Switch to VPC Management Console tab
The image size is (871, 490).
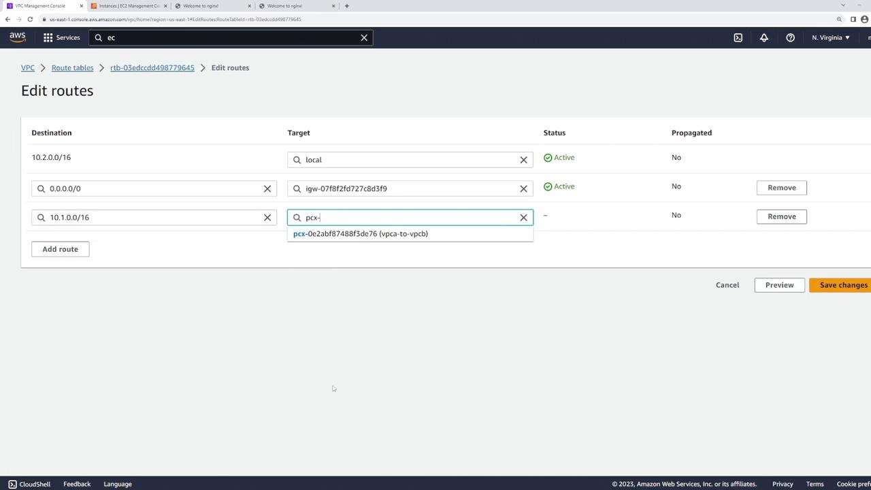point(44,6)
